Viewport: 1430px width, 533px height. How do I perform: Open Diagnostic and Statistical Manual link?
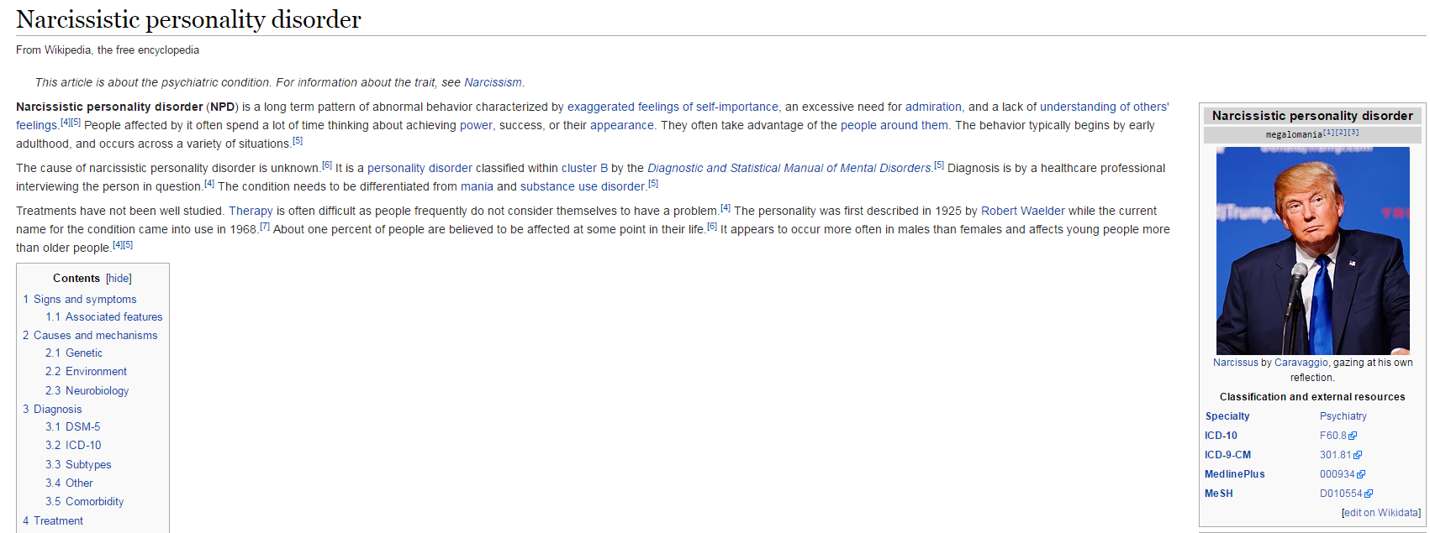pos(789,168)
